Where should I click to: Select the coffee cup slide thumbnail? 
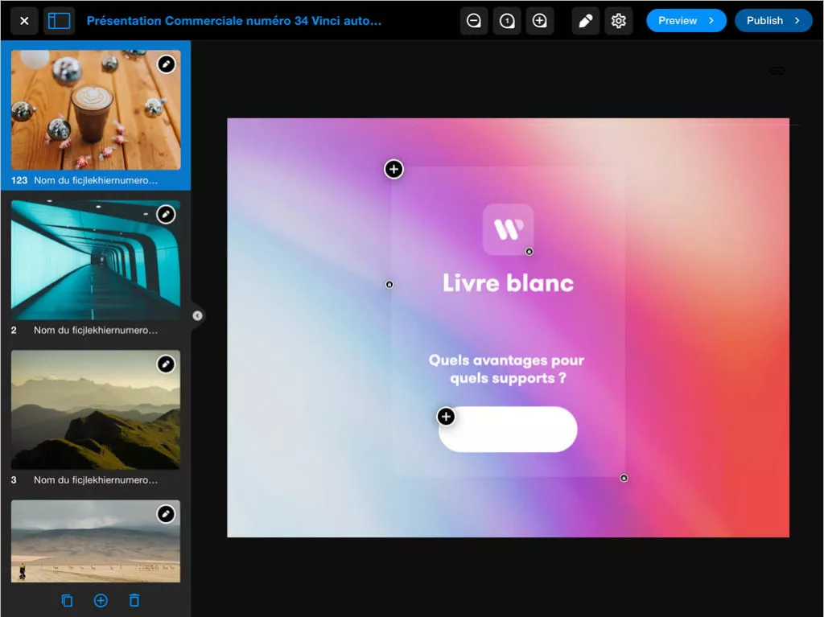click(96, 110)
